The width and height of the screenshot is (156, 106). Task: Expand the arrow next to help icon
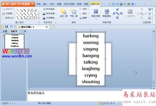[x=135, y=4]
